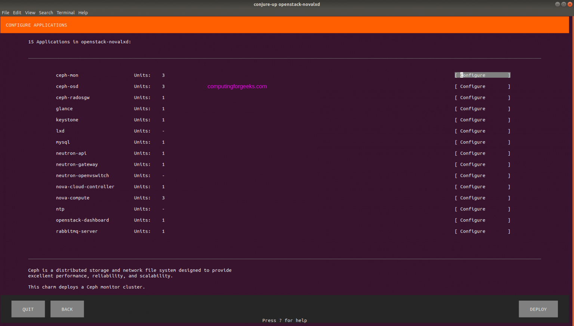Image resolution: width=574 pixels, height=326 pixels.
Task: Open the Edit menu
Action: coord(17,12)
